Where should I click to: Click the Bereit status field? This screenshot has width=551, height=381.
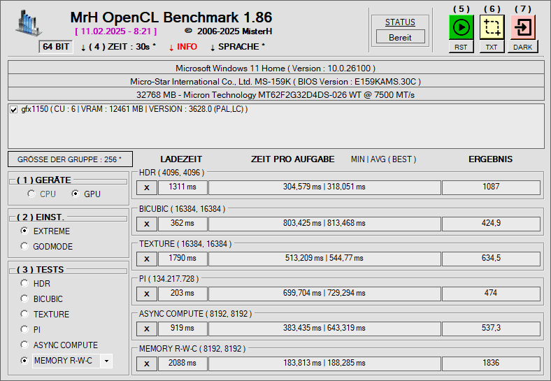point(400,37)
